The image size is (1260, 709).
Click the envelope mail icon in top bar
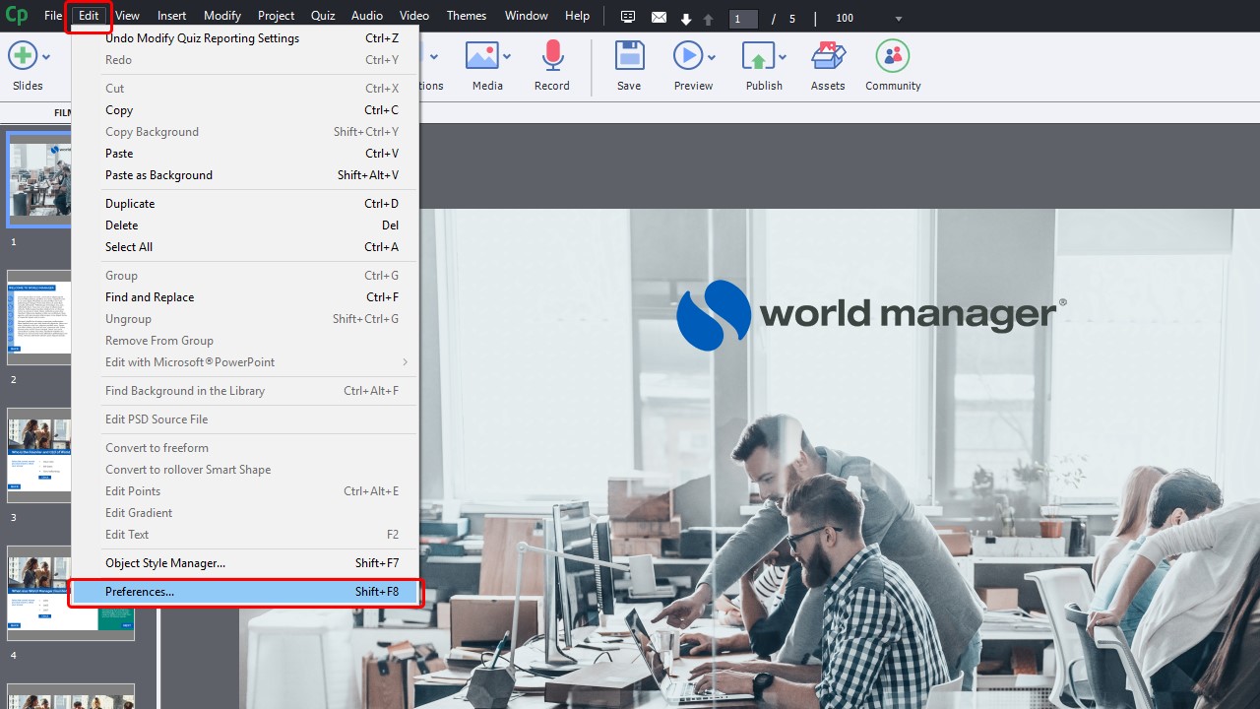[x=659, y=18]
